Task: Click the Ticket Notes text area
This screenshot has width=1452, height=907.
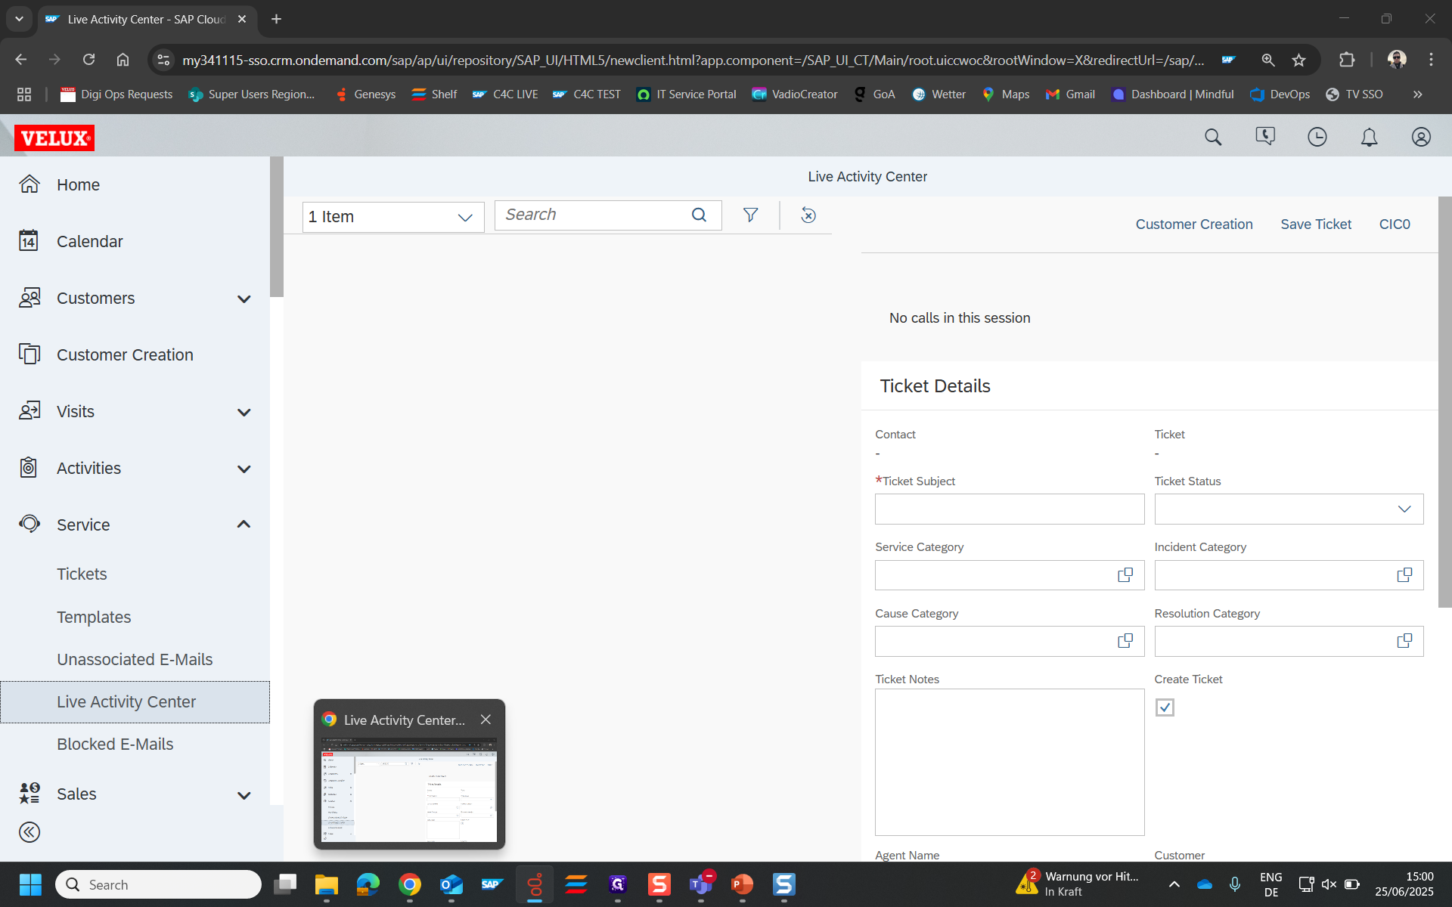Action: point(1010,762)
